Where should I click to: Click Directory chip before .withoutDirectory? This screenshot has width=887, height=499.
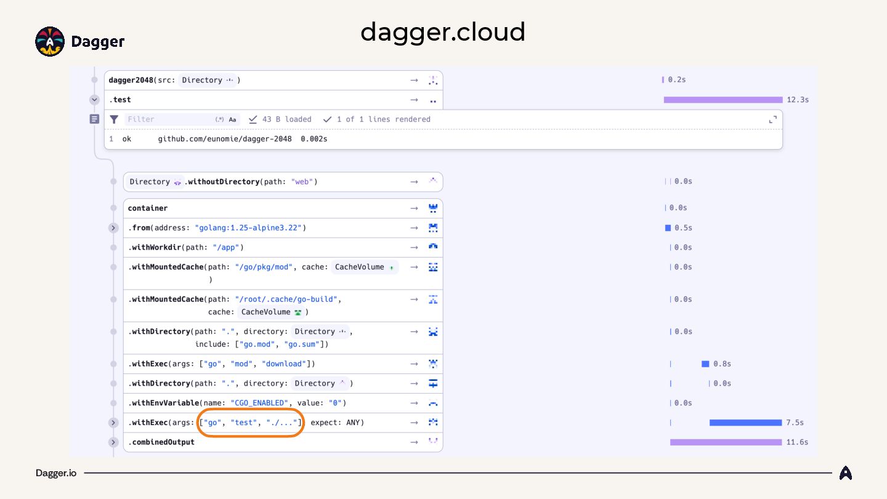pyautogui.click(x=156, y=182)
